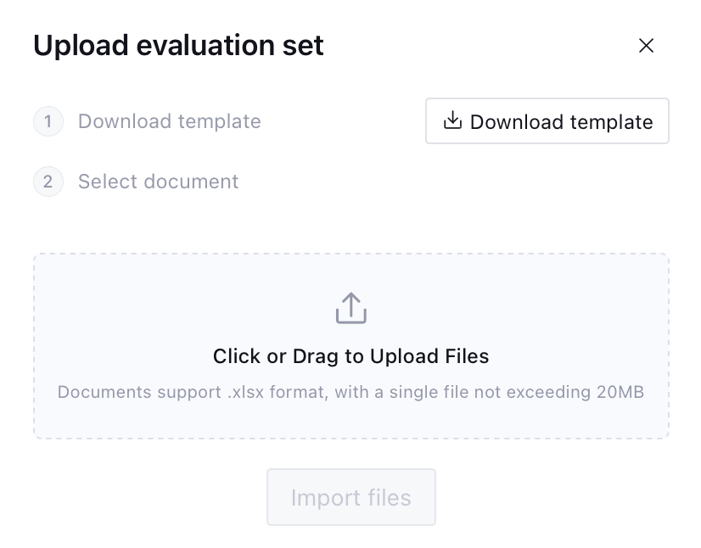Click the 'Import files' label text
Viewport: 701px width, 548px height.
coord(350,497)
